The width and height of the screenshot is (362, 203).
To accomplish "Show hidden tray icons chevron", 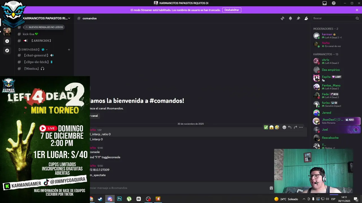I will (x=304, y=199).
